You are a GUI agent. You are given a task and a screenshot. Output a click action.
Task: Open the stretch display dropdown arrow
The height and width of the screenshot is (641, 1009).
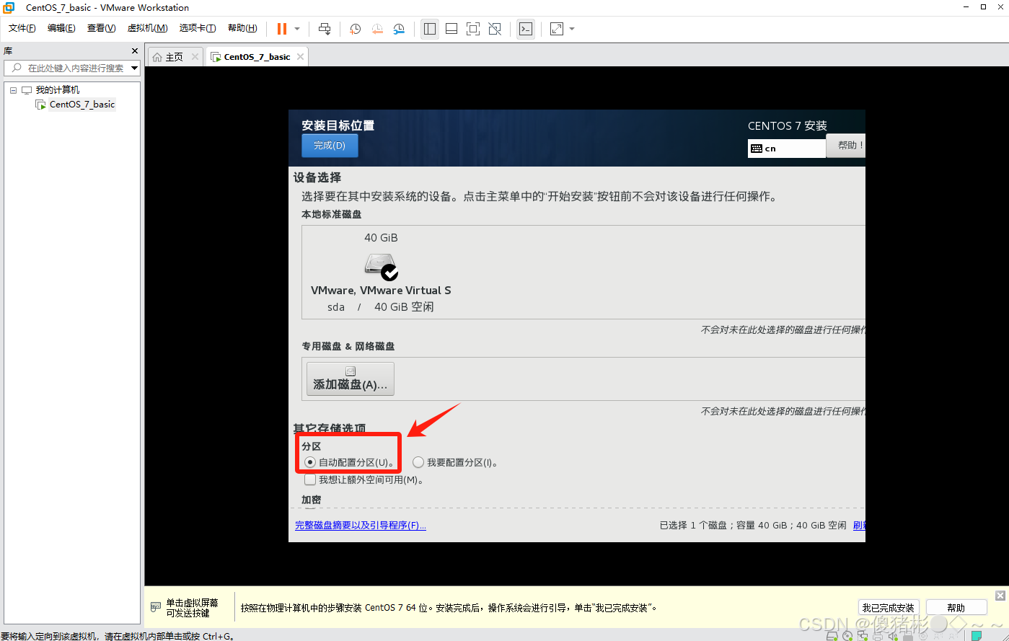[572, 29]
